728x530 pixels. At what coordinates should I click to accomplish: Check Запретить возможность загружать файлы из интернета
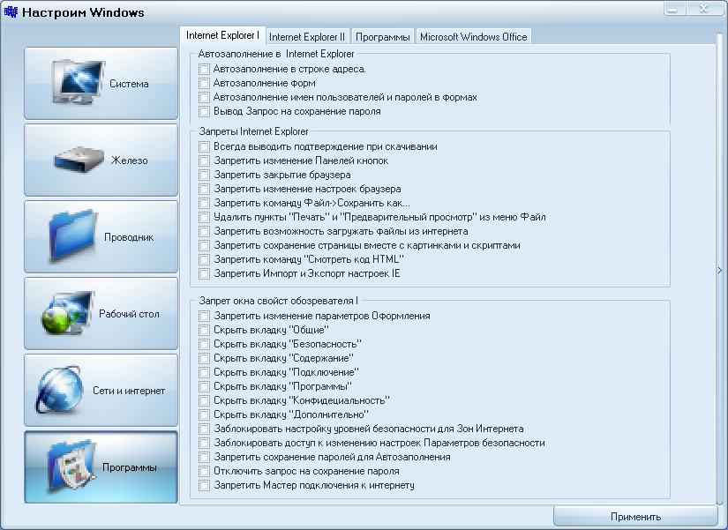pos(204,231)
